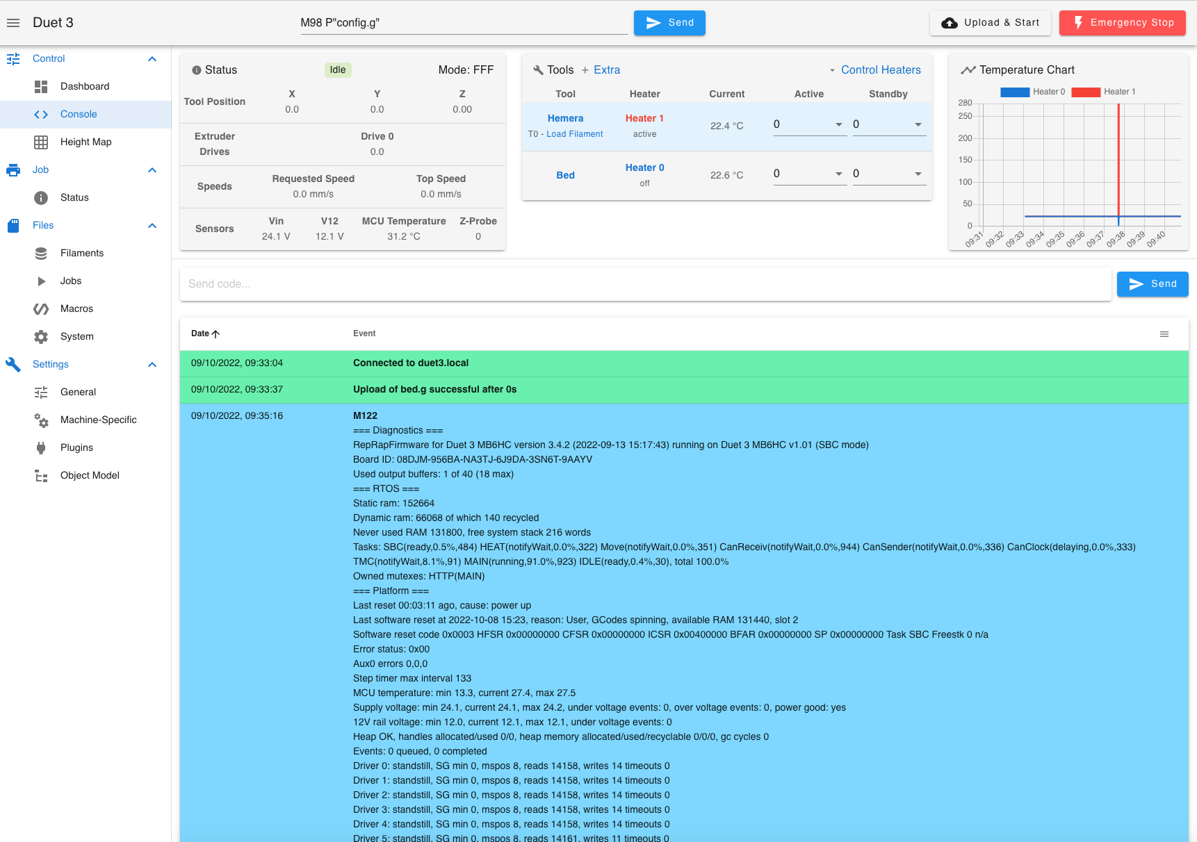
Task: Click the Dashboard grid icon
Action: coord(41,86)
